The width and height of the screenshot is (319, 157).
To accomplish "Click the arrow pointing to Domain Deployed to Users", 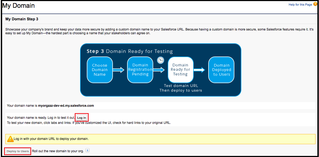I will click(x=201, y=70).
